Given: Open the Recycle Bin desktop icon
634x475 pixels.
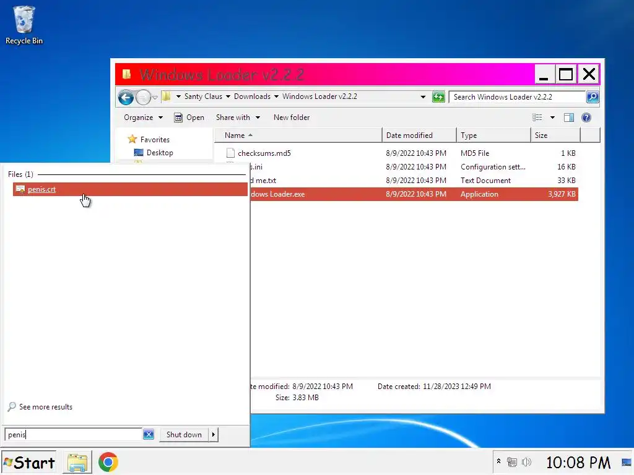Looking at the screenshot, I should 24,25.
